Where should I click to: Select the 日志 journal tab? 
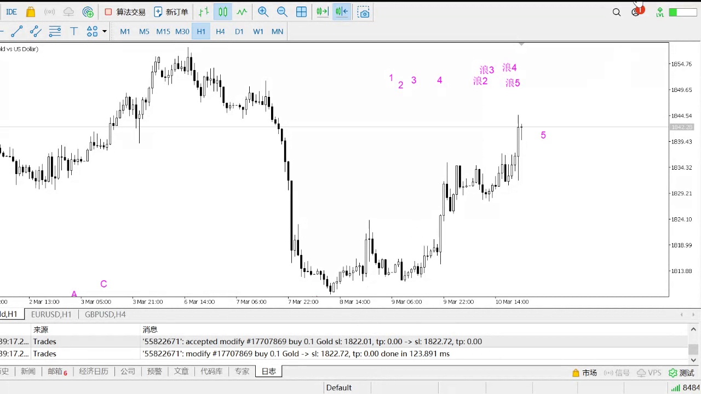pyautogui.click(x=269, y=372)
